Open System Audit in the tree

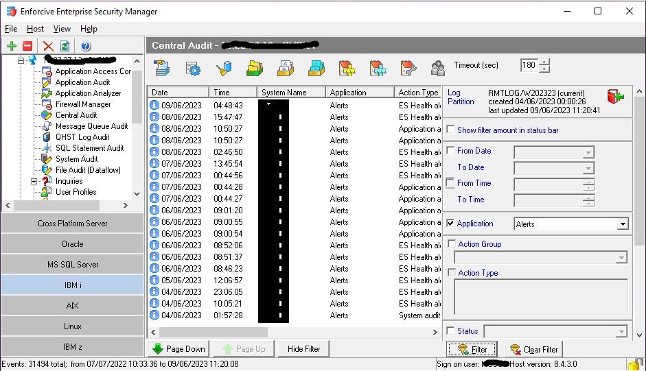coord(77,159)
